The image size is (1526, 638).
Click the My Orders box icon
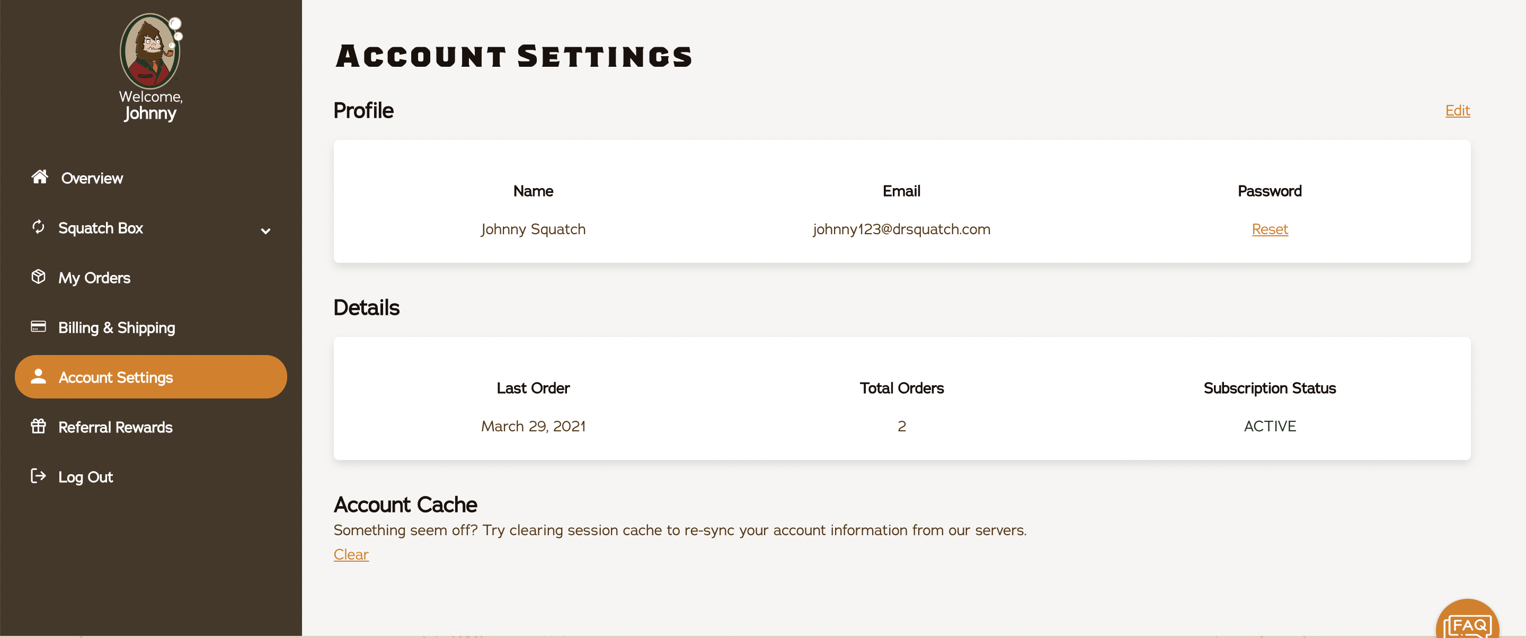click(x=39, y=277)
